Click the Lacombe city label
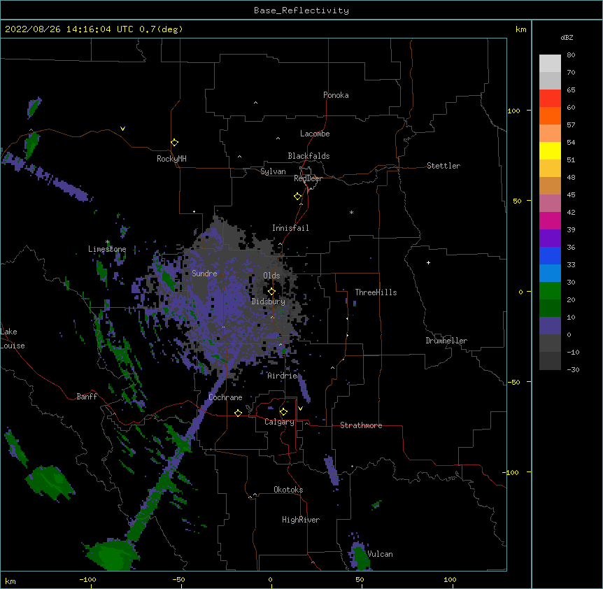The height and width of the screenshot is (589, 603). tap(315, 134)
